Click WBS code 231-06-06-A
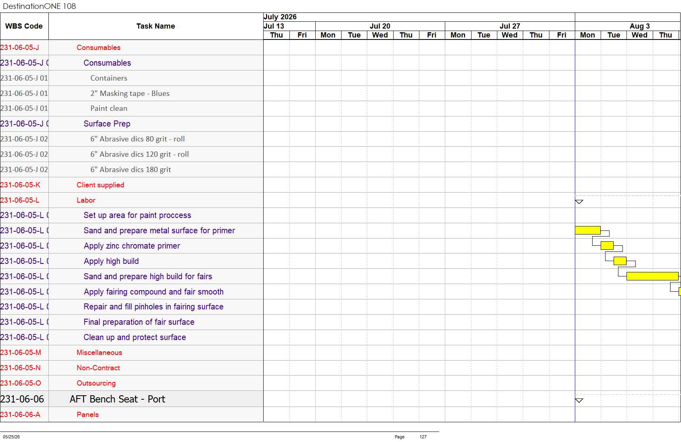The image size is (681, 442). [20, 415]
